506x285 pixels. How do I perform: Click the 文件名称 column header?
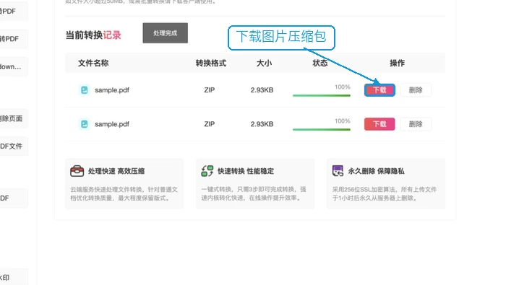tap(93, 63)
